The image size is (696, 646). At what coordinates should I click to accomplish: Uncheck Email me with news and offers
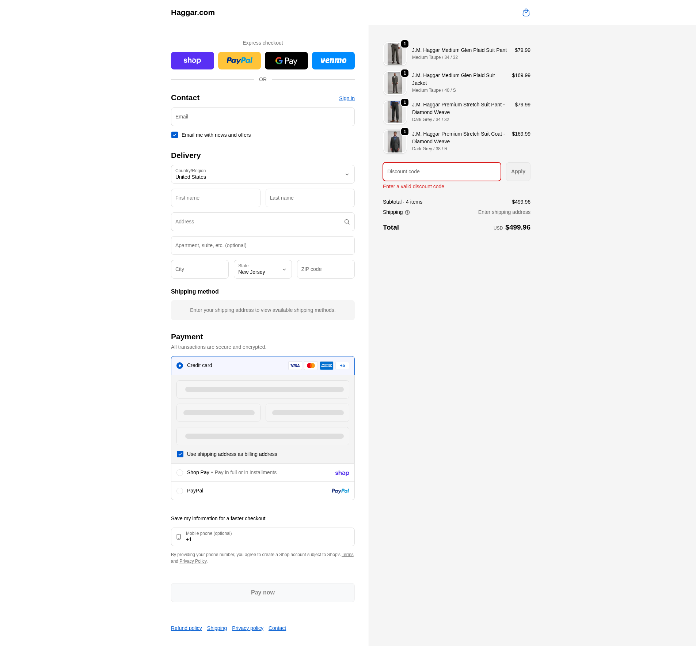[175, 135]
